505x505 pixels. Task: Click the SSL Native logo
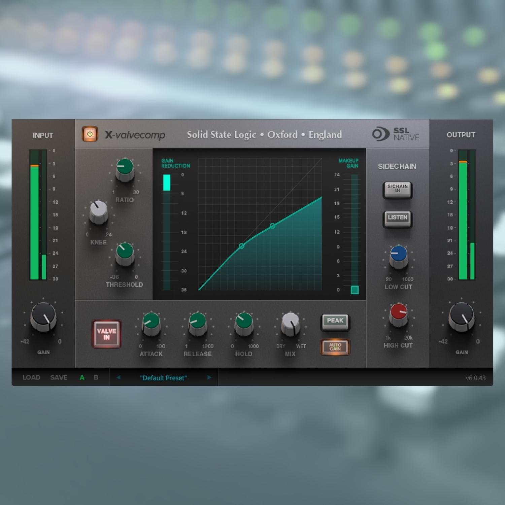coord(396,134)
